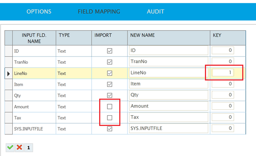Screen dimensions: 256x156
Task: Select the row header for Tax
Action: click(x=9, y=118)
